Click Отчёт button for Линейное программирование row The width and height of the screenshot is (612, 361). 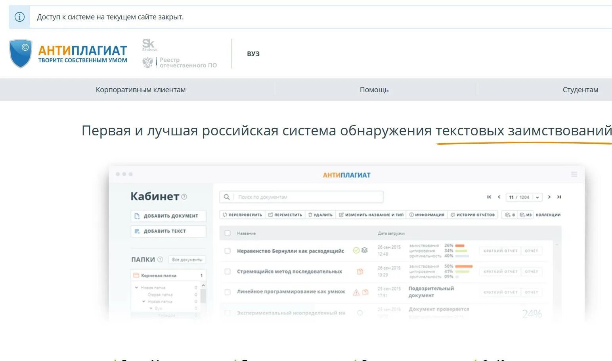532,292
